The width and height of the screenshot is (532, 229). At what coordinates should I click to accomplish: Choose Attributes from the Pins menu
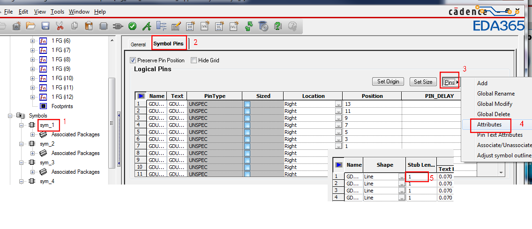489,124
